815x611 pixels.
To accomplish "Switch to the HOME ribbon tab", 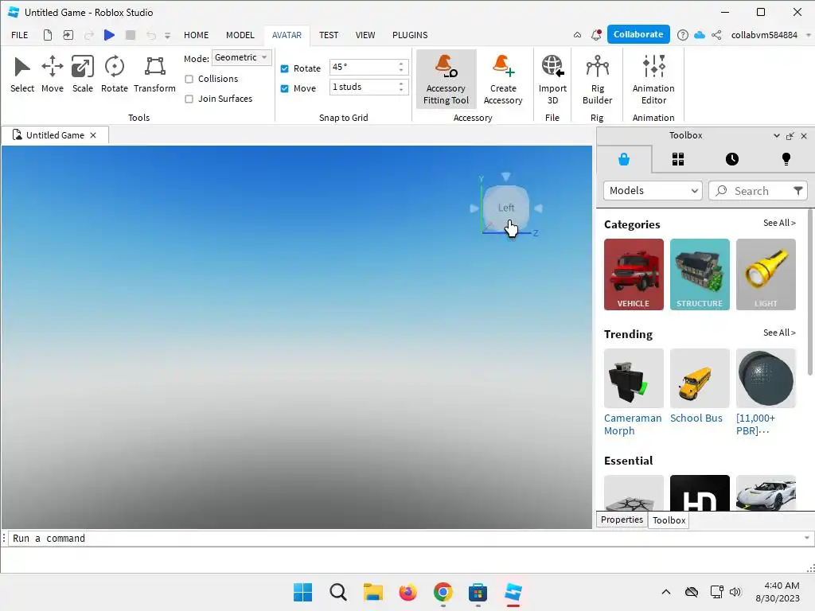I will [196, 35].
